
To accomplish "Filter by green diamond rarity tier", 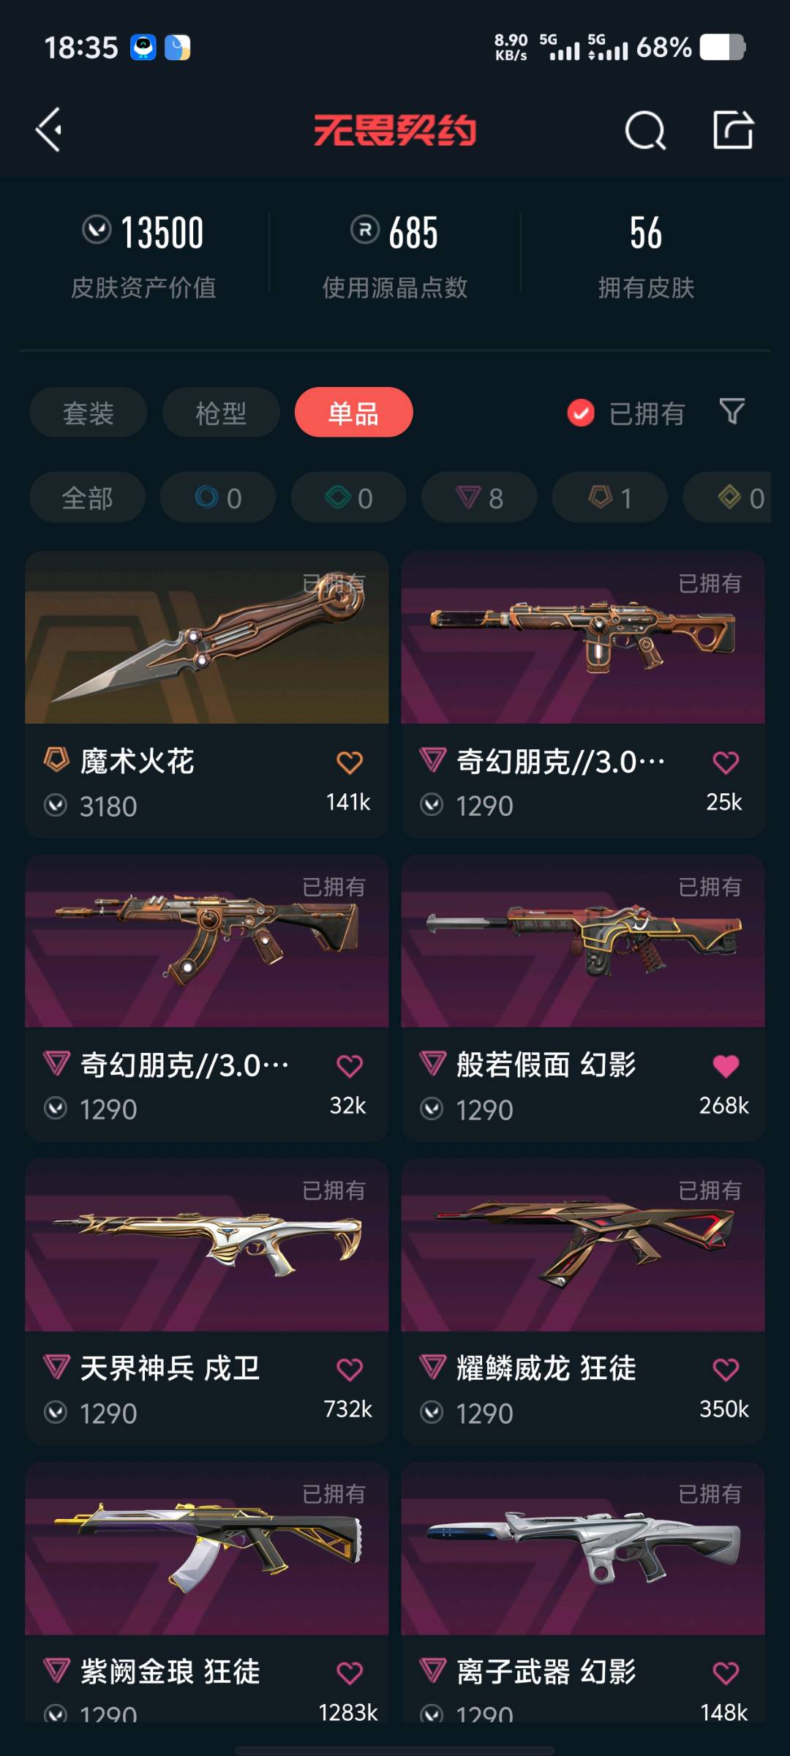I will coord(349,498).
